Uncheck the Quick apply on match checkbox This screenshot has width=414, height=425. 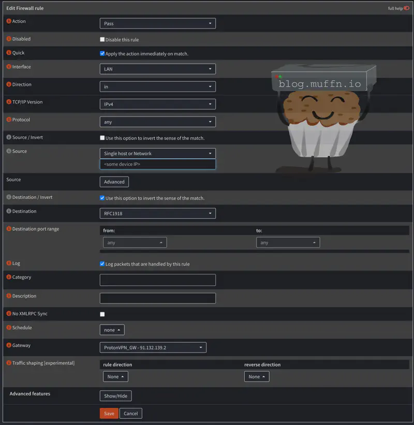click(102, 53)
